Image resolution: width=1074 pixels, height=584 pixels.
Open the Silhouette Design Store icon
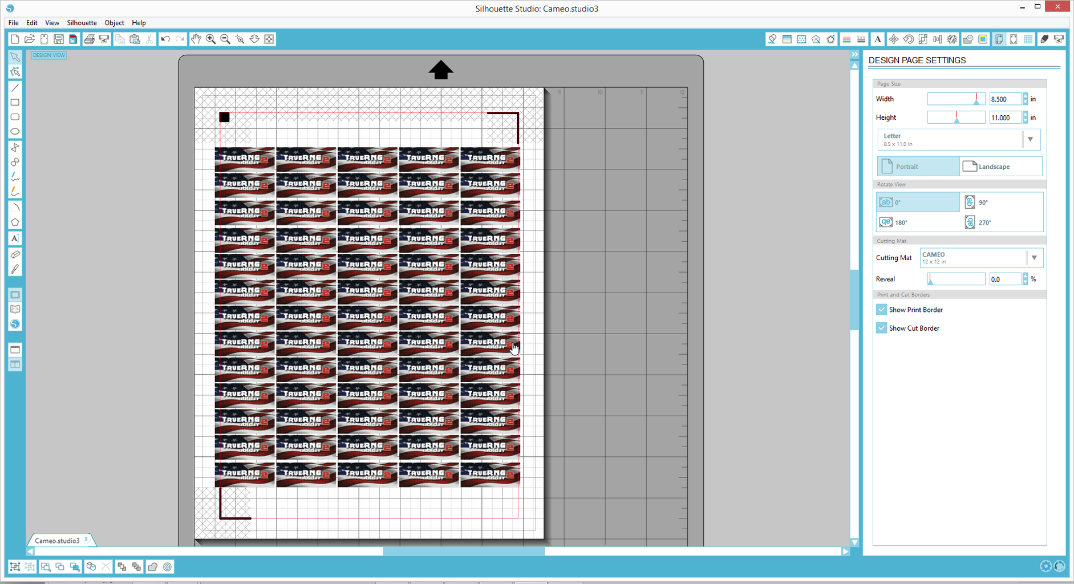(15, 324)
